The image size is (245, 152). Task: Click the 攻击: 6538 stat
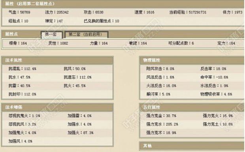point(94,12)
